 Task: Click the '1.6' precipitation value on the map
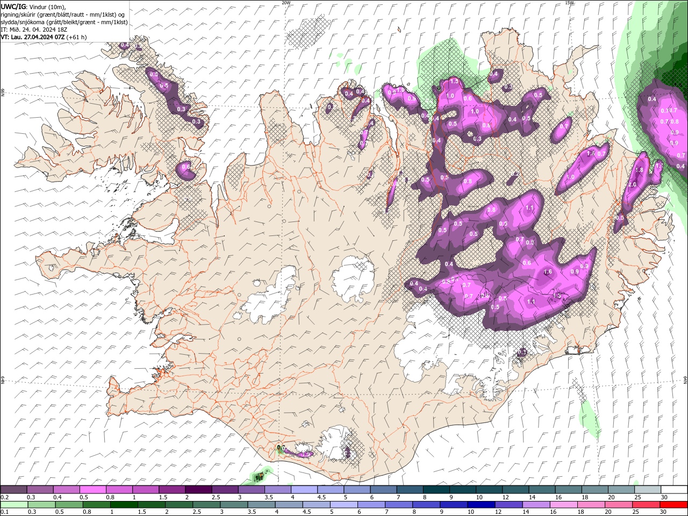(548, 272)
